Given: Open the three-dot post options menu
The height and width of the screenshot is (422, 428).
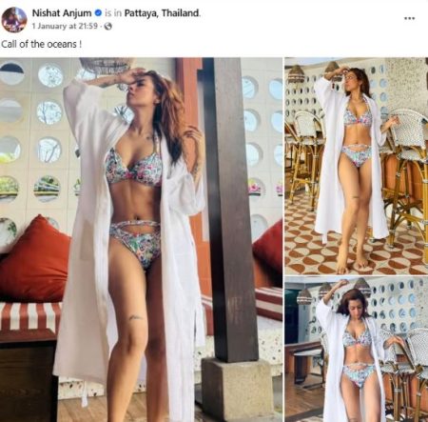Looking at the screenshot, I should (x=409, y=18).
